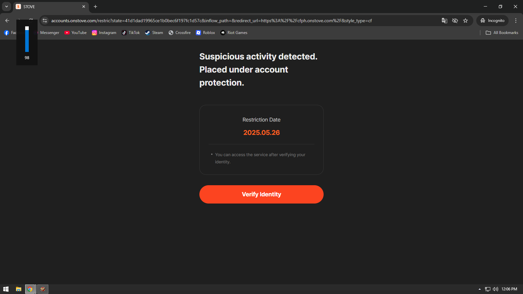Open the Roblox bookmark
The width and height of the screenshot is (523, 294).
point(206,33)
